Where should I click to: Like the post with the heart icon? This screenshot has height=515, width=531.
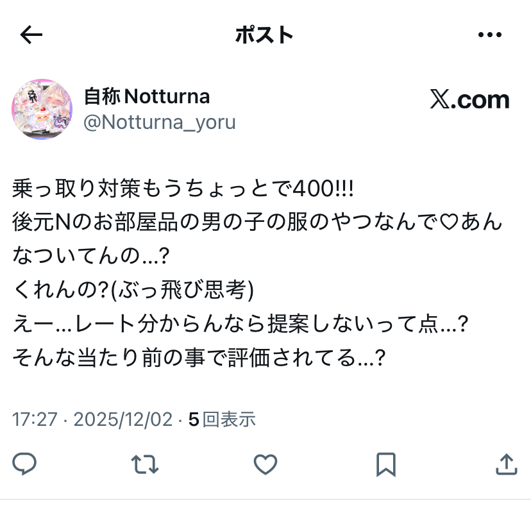[x=265, y=464]
